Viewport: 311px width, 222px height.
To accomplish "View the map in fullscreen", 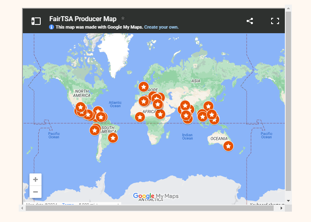I will coord(275,21).
